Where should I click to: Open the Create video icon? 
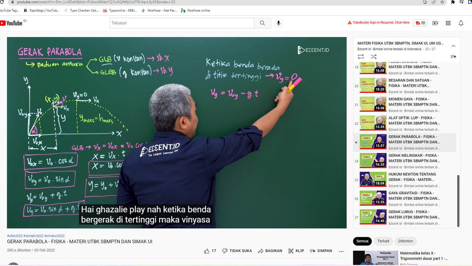coord(435,23)
